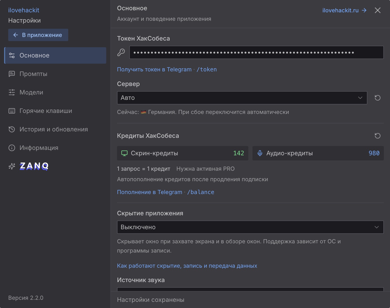Open Пополнение в Telegram link
The image size is (390, 308).
165,192
